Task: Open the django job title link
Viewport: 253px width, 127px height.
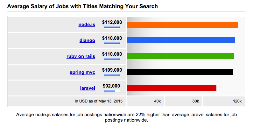Action: click(87, 40)
